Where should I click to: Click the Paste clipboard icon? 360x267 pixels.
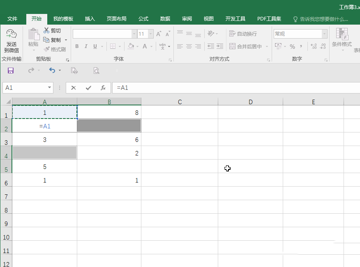pyautogui.click(x=34, y=34)
